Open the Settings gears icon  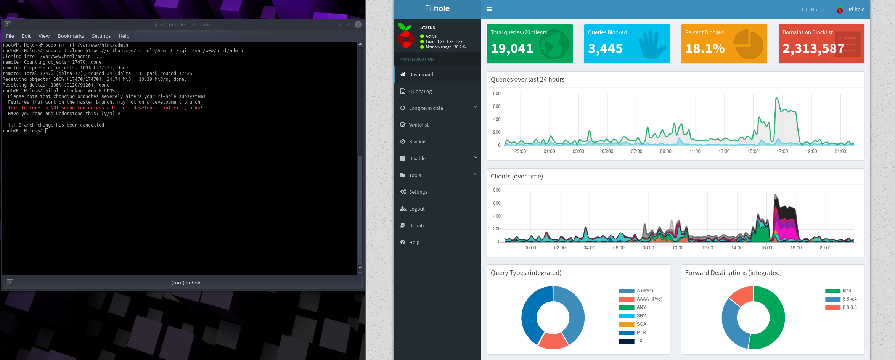tap(403, 192)
